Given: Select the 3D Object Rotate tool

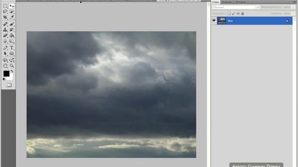Looking at the screenshot, I should (5, 60).
